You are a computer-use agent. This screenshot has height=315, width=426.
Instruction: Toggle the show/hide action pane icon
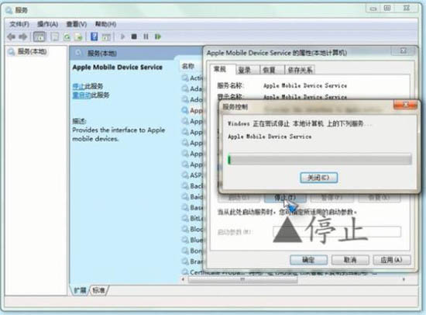click(x=106, y=36)
